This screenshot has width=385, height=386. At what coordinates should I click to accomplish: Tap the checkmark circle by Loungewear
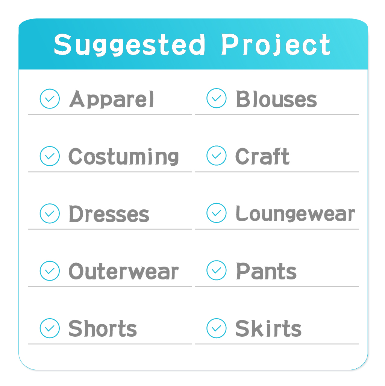216,213
